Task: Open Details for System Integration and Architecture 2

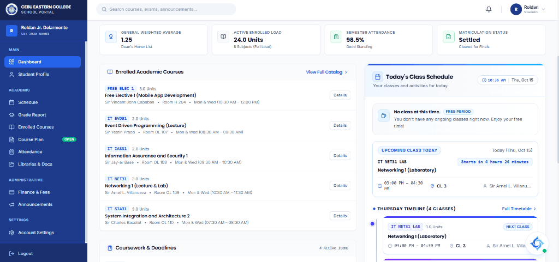Action: pos(340,216)
